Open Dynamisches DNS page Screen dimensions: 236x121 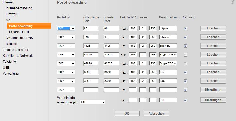(x=19, y=38)
